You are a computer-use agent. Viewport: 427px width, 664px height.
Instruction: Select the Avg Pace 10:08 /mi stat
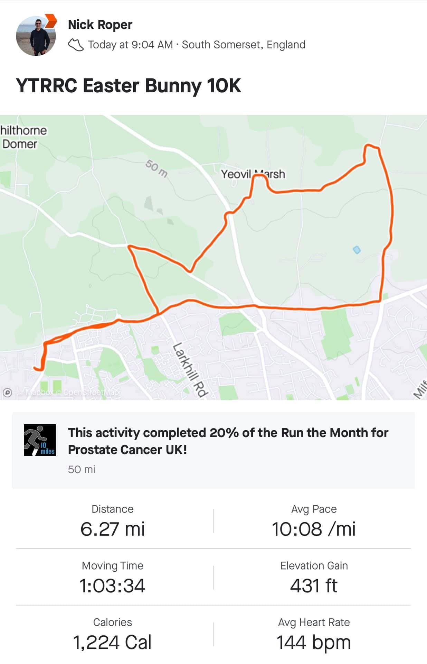314,521
